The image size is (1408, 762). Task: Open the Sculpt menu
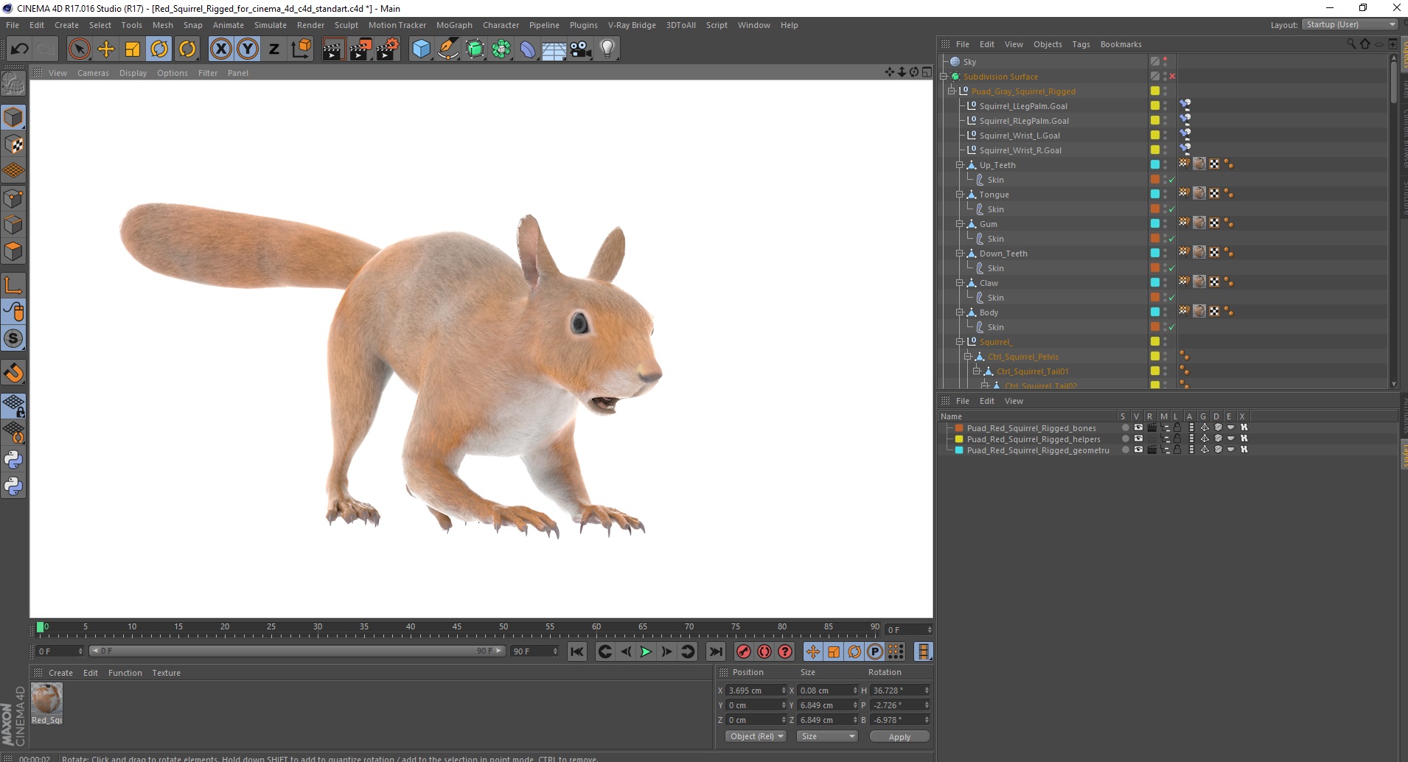[346, 25]
